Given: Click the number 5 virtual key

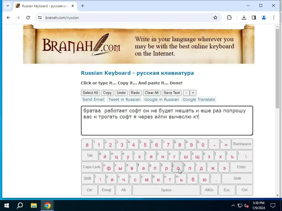Looking at the screenshot, I should pos(145,144).
